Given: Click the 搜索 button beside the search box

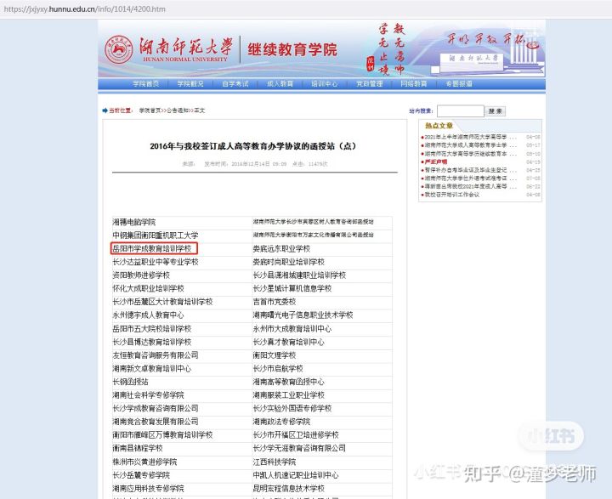Looking at the screenshot, I should 496,111.
